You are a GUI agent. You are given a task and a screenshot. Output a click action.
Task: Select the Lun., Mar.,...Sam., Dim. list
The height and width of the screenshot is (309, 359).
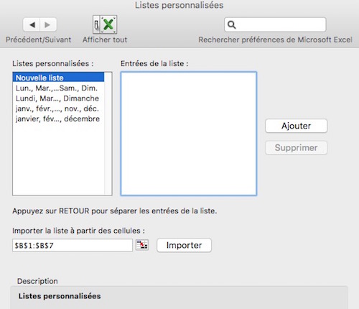click(59, 88)
